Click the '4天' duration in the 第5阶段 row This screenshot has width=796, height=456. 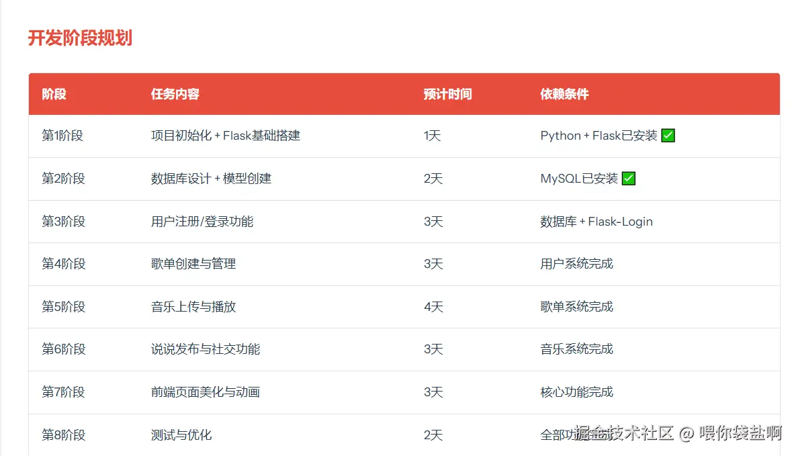pyautogui.click(x=433, y=307)
